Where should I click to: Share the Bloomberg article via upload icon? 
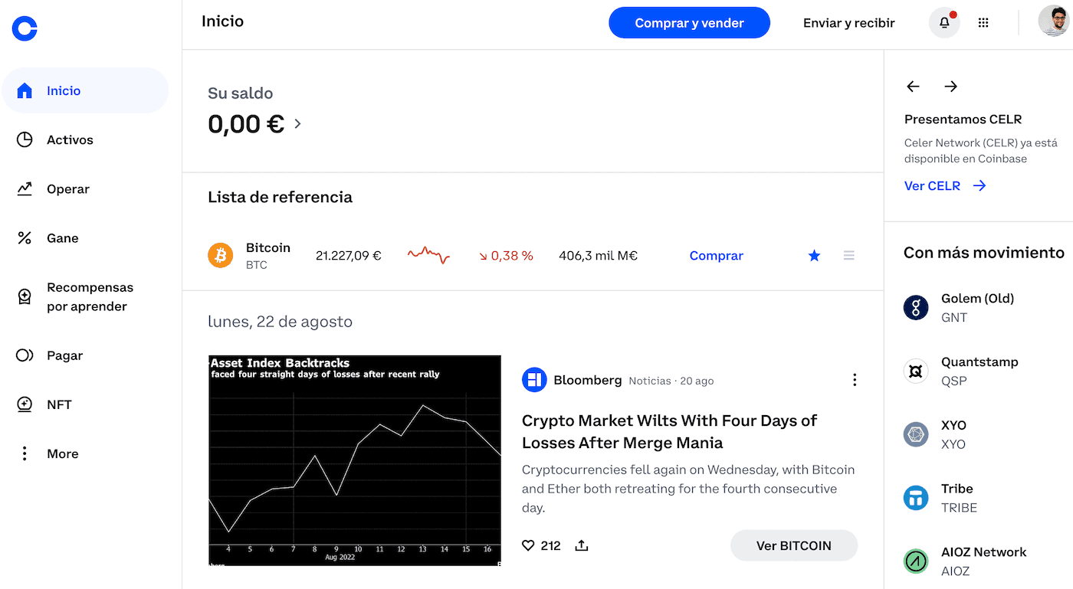pyautogui.click(x=582, y=545)
